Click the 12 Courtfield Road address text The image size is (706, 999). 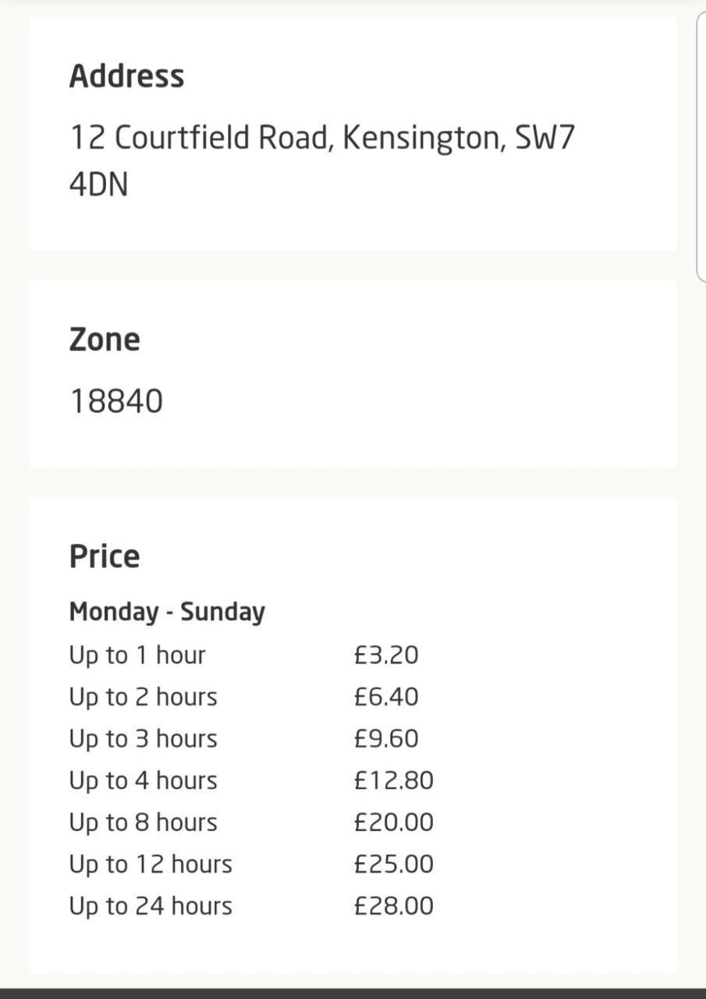coord(322,137)
